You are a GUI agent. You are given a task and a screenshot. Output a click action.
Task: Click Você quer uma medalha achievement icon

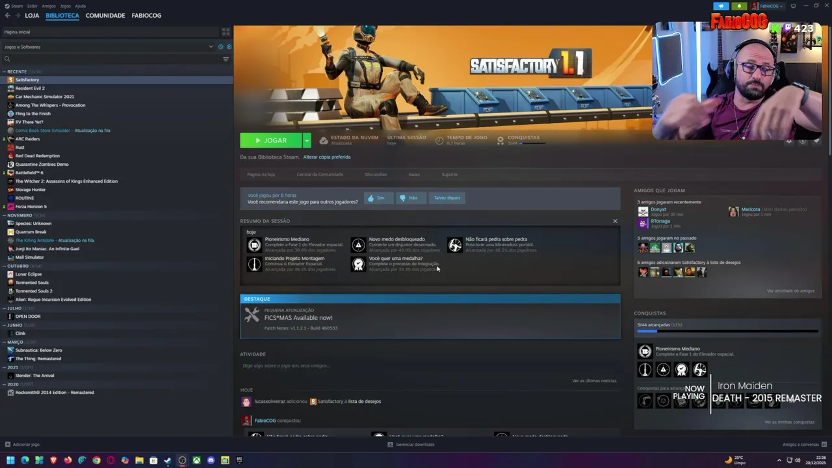(x=358, y=264)
